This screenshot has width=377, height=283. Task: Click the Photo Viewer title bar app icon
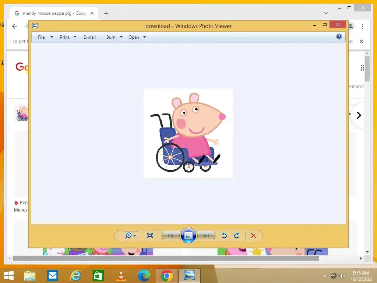pyautogui.click(x=35, y=26)
